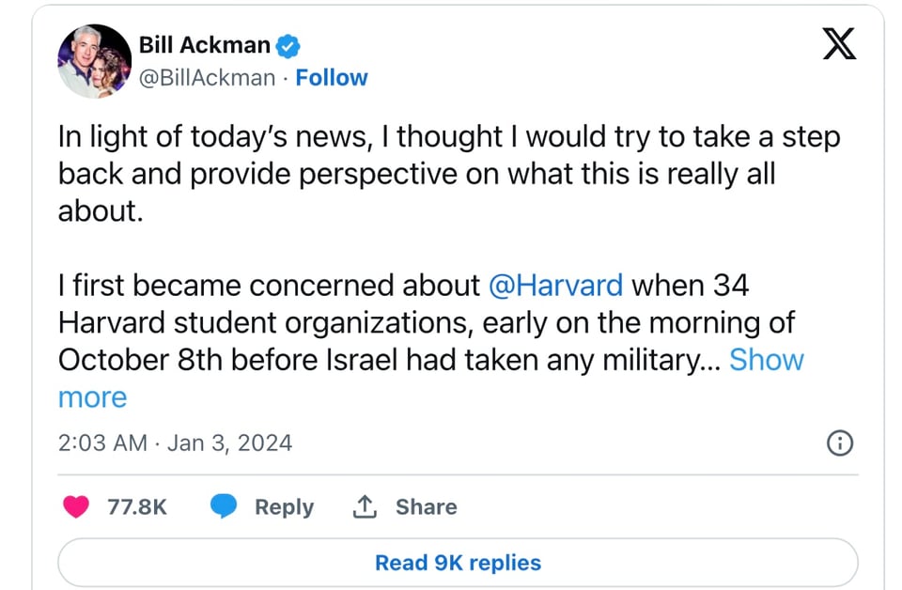Open the @BillAckman handle link
Image resolution: width=902 pixels, height=590 pixels.
point(207,77)
